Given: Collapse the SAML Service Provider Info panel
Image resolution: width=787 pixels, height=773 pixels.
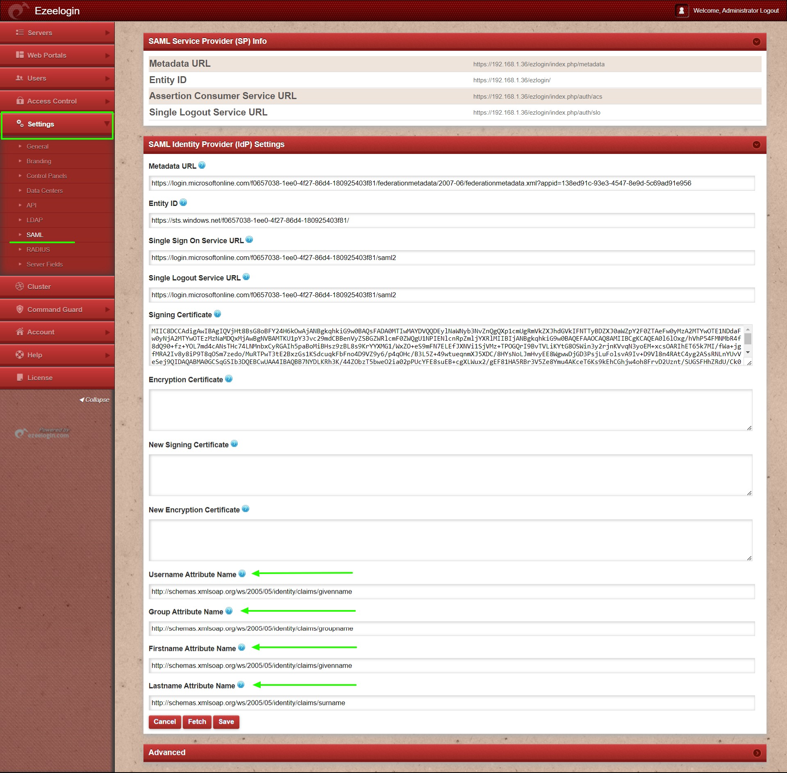Looking at the screenshot, I should (757, 42).
